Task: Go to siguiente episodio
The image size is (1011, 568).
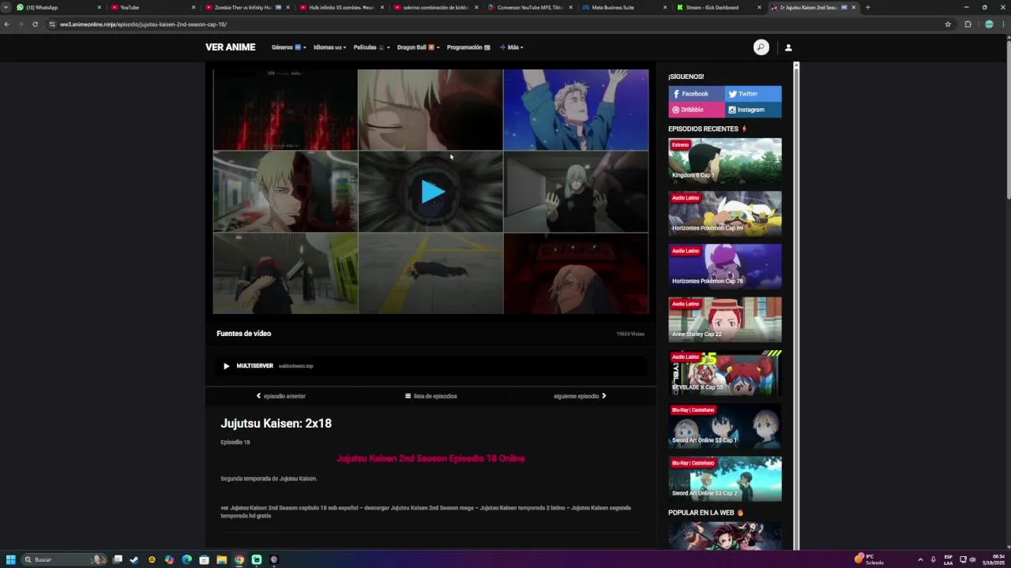Action: coord(580,396)
